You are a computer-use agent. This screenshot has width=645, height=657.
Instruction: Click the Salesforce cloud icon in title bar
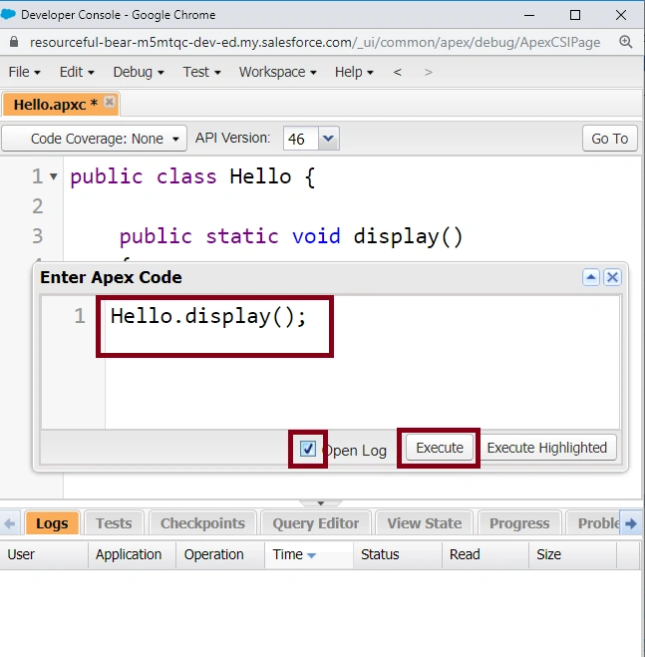pos(8,15)
